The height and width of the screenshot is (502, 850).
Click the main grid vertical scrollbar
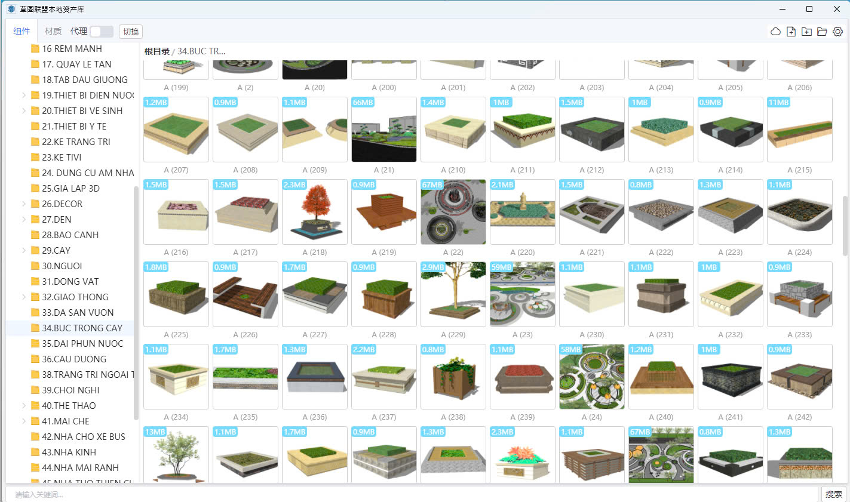845,226
